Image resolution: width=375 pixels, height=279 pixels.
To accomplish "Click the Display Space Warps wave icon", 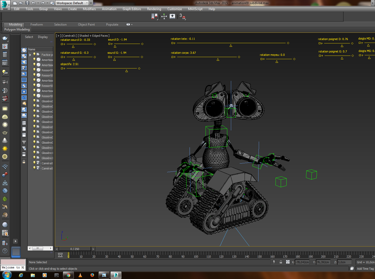I will [24, 80].
